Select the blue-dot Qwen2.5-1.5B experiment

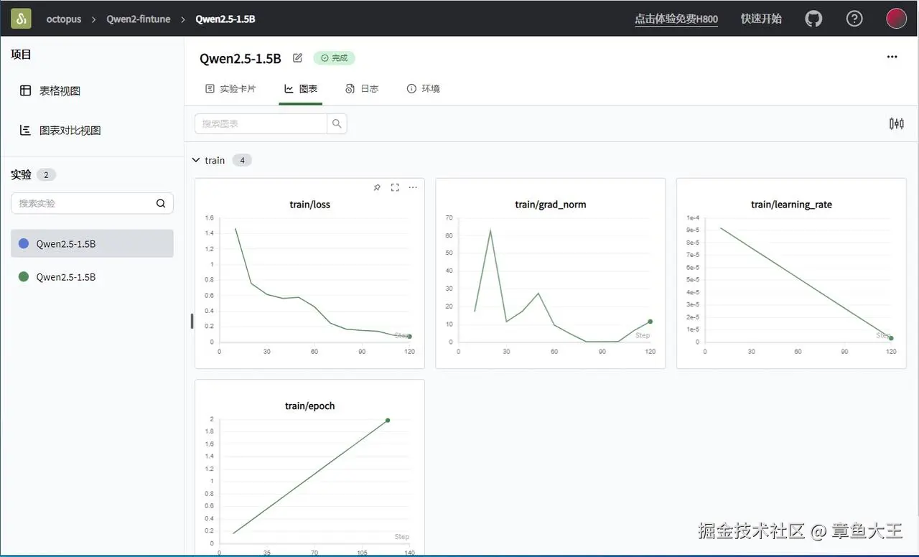pos(92,243)
